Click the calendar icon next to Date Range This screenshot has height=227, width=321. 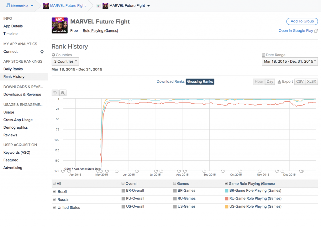tap(263, 55)
